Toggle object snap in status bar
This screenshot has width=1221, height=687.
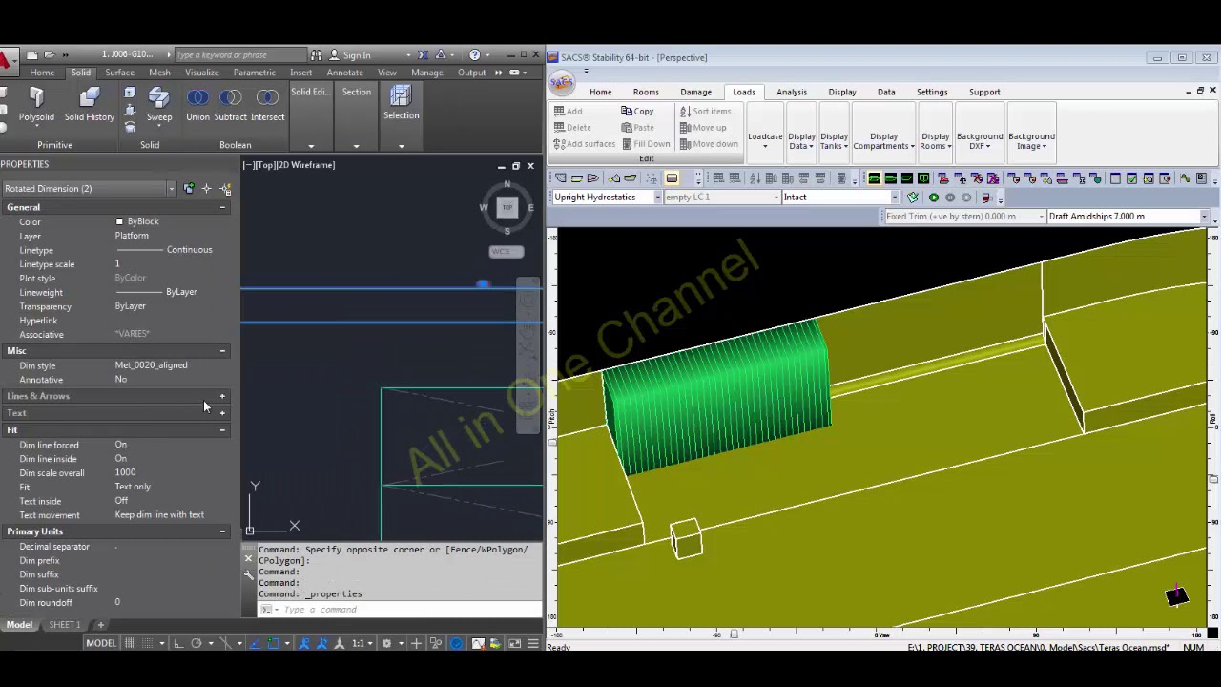273,643
